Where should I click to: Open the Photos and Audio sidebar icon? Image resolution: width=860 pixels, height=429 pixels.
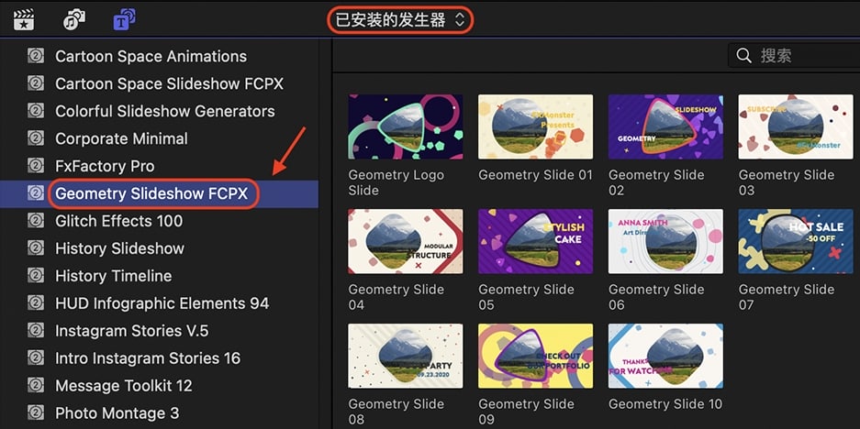coord(74,20)
